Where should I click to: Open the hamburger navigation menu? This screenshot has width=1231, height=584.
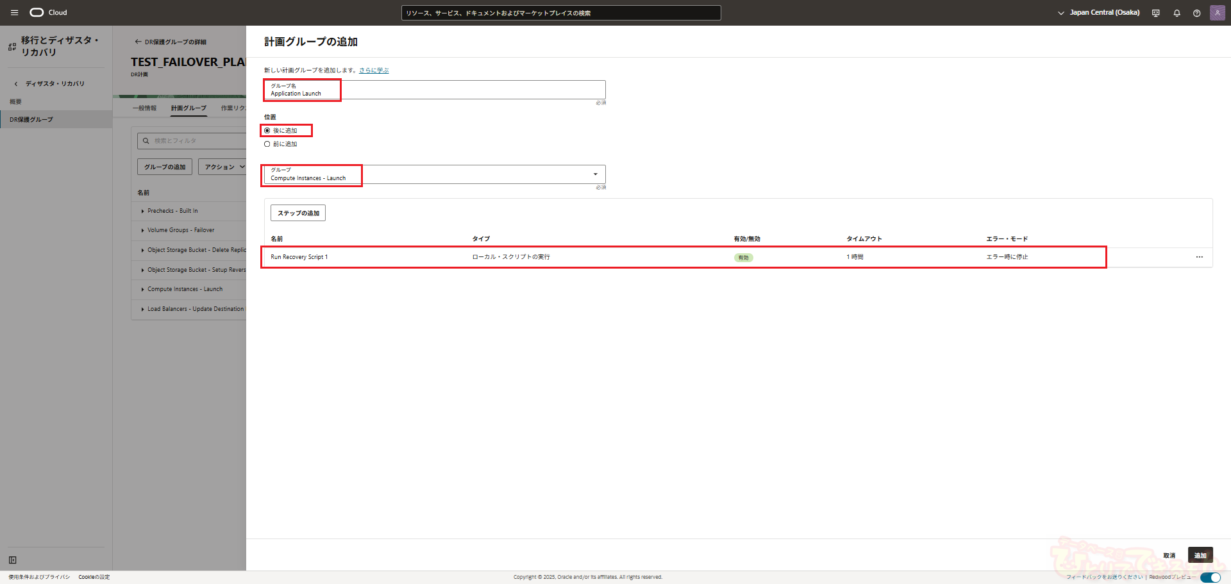[x=14, y=13]
